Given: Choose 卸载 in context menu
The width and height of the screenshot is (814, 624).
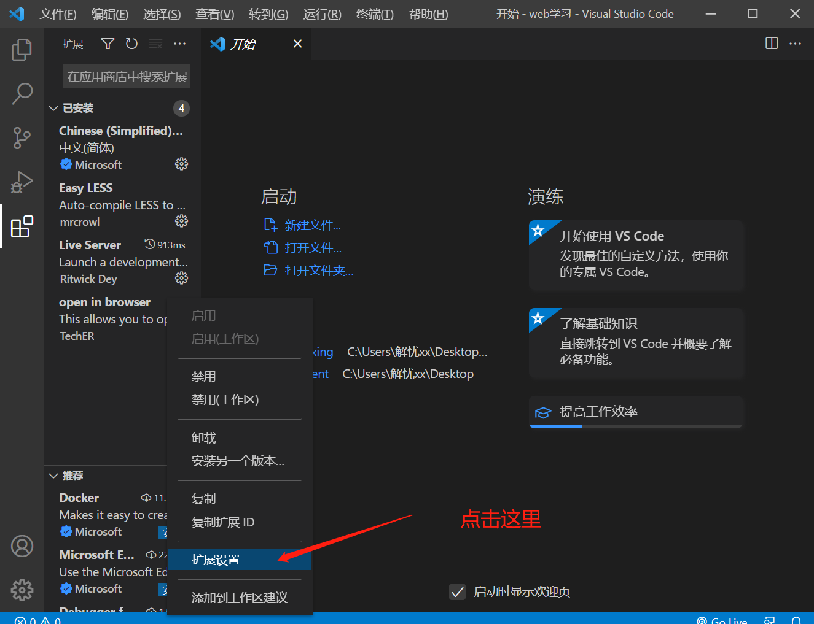Looking at the screenshot, I should tap(240, 437).
